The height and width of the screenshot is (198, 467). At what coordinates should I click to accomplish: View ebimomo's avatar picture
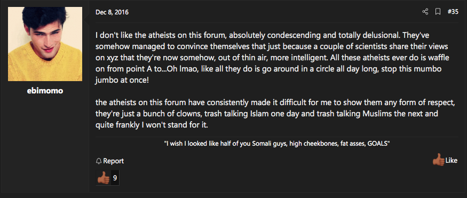pos(45,44)
